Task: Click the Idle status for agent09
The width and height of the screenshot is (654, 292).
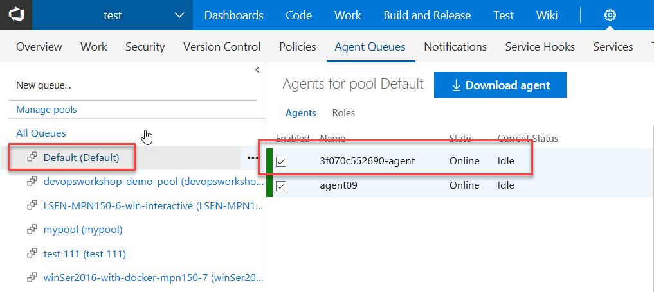Action: click(506, 185)
